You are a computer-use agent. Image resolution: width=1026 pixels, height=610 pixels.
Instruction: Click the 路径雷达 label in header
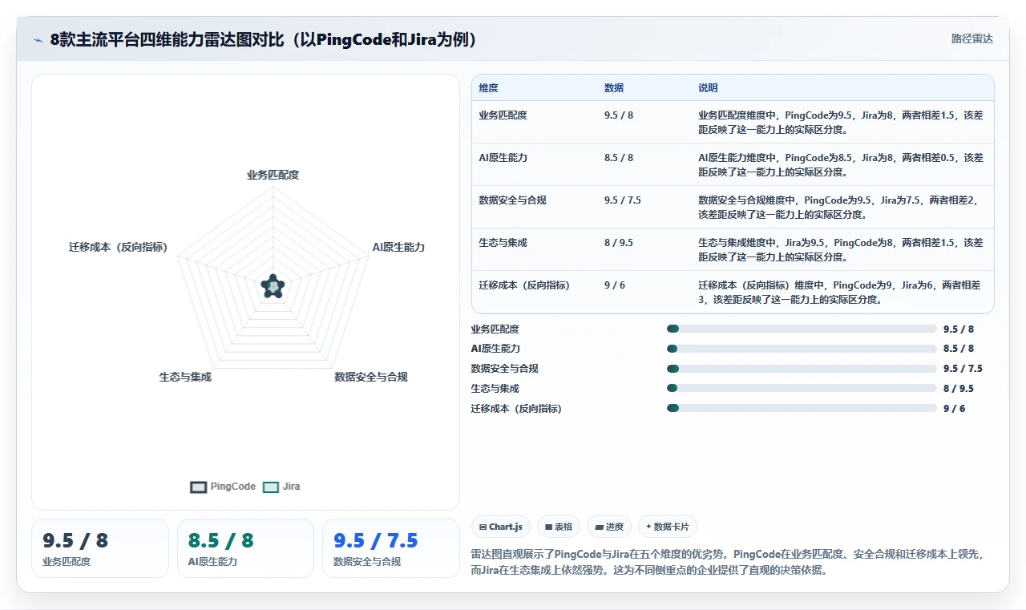972,38
